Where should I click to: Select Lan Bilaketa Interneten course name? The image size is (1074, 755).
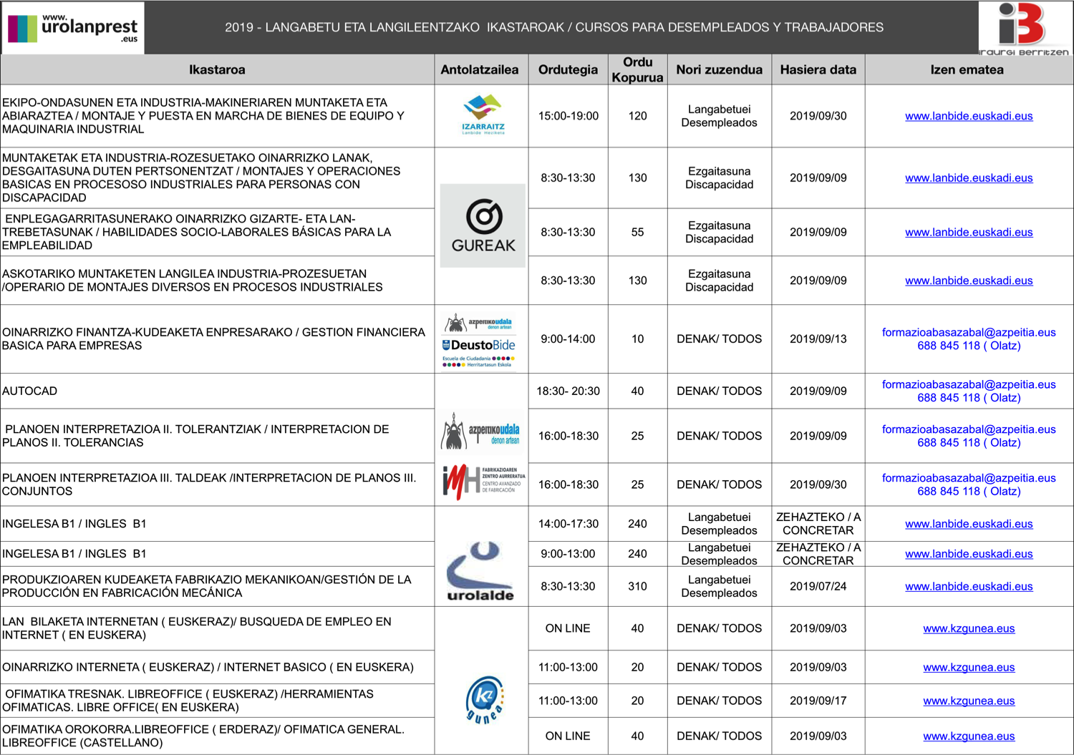pos(197,628)
